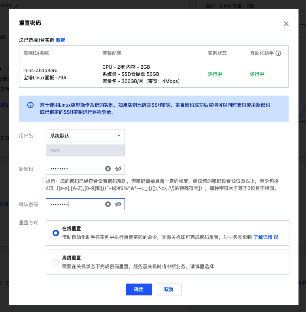Click the external link icon beside 了解详情
Screen dimensions: 306x312
pyautogui.click(x=276, y=237)
